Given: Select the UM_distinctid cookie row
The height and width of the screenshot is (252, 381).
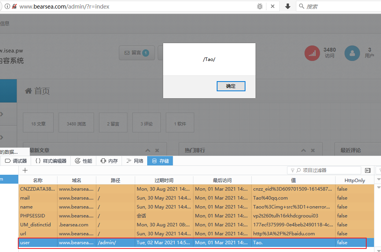Looking at the screenshot, I should [196, 224].
